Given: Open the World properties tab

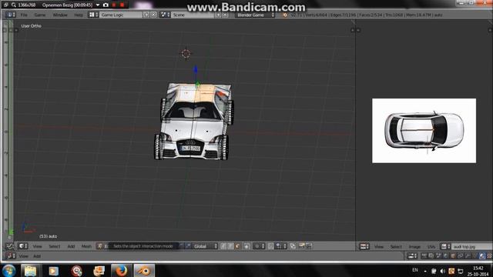Looking at the screenshot, I should tap(445, 256).
